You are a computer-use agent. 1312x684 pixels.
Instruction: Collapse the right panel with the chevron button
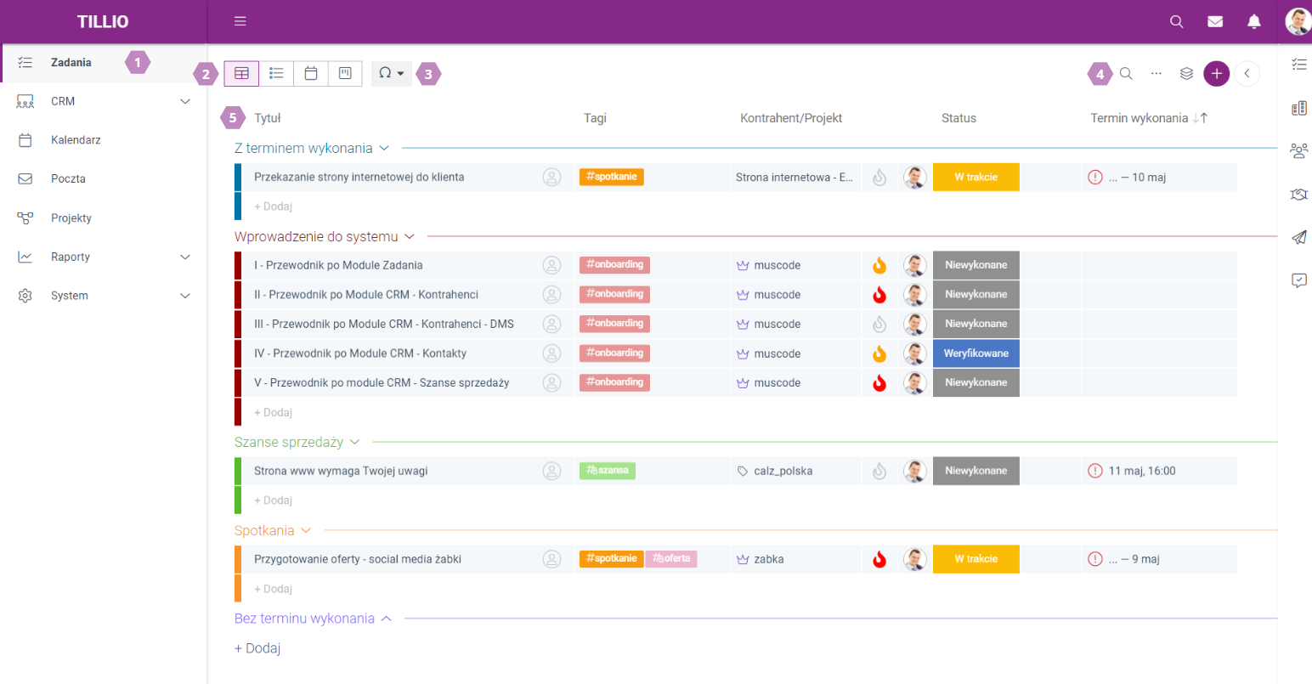1247,74
